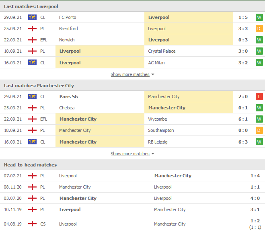Viewport: 265px width, 232px height.
Task: Open the AC Milan team link
Action: point(156,63)
